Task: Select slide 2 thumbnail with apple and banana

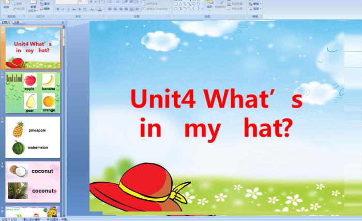Action: pyautogui.click(x=33, y=93)
